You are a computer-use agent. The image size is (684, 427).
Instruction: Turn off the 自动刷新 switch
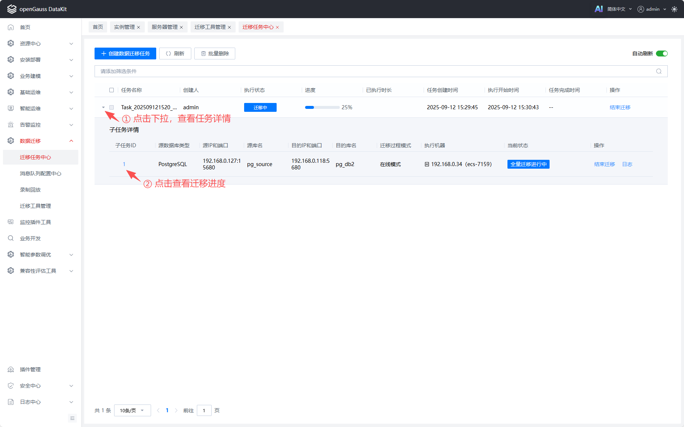[x=661, y=54]
